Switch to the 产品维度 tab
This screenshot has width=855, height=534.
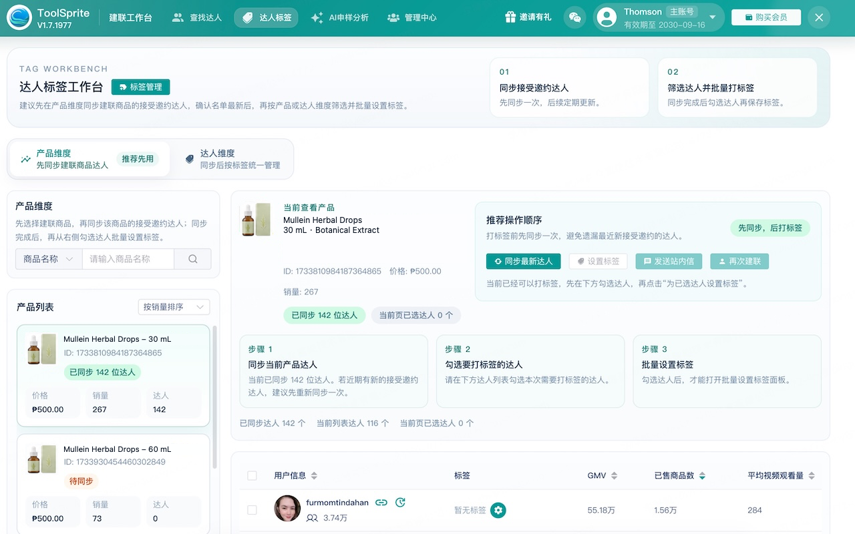88,159
